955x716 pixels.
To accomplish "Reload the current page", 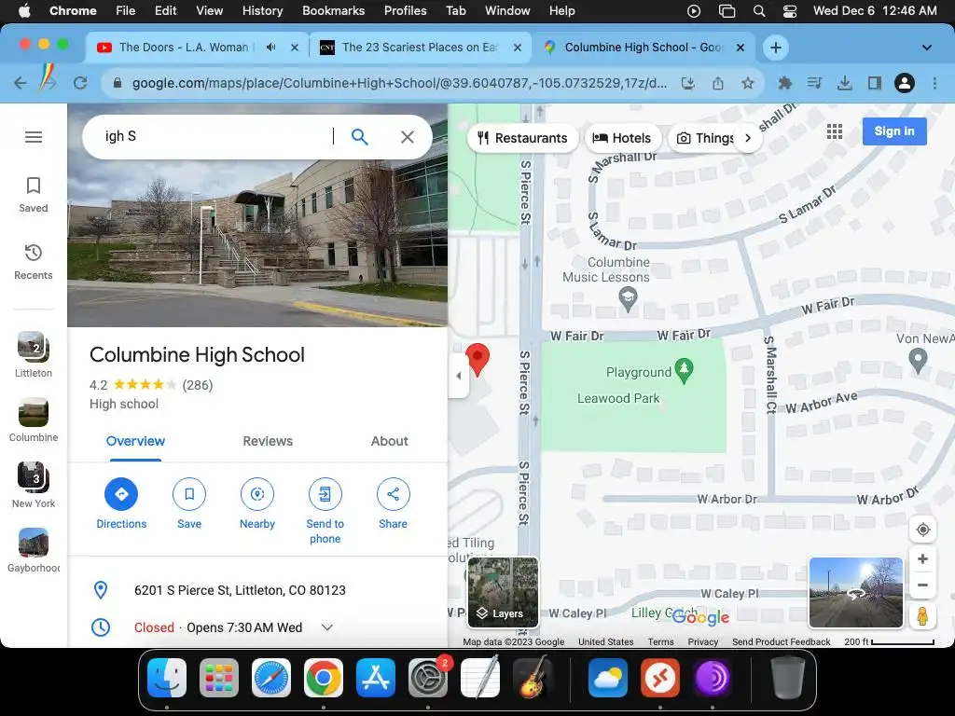I will pyautogui.click(x=80, y=83).
